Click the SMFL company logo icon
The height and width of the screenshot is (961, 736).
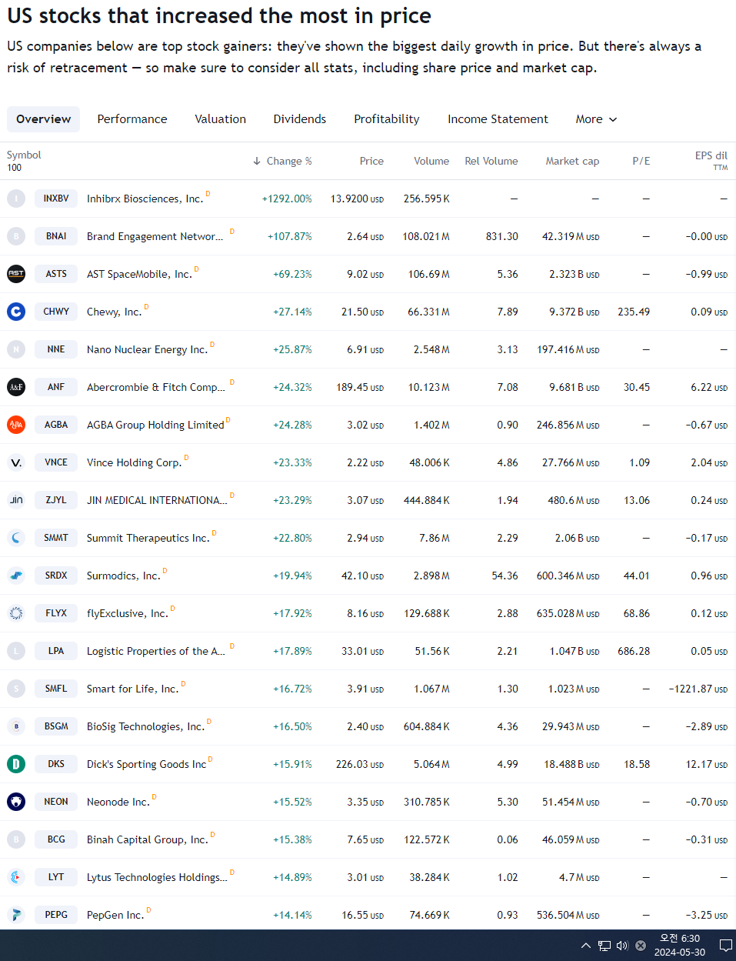click(16, 689)
